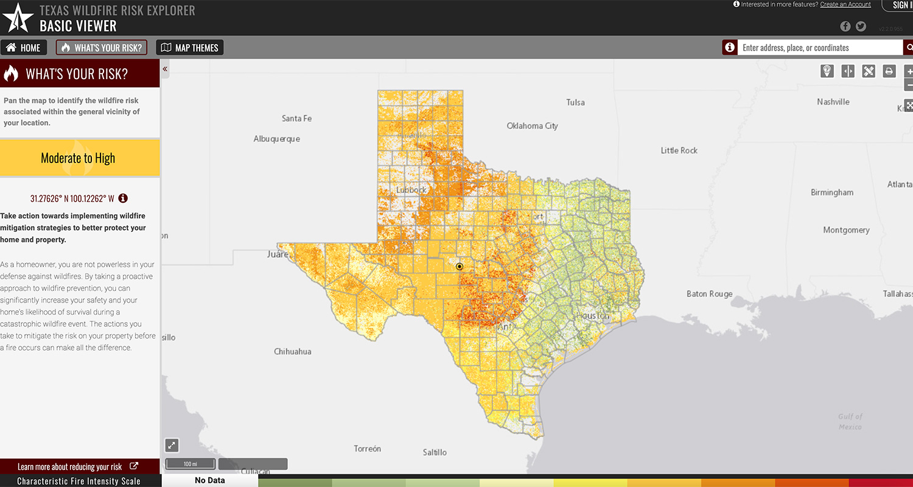
Task: Click the Moderate to High risk banner
Action: [x=80, y=158]
